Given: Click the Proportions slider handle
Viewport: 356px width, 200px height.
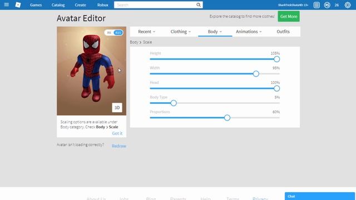Looking at the screenshot, I should (227, 118).
